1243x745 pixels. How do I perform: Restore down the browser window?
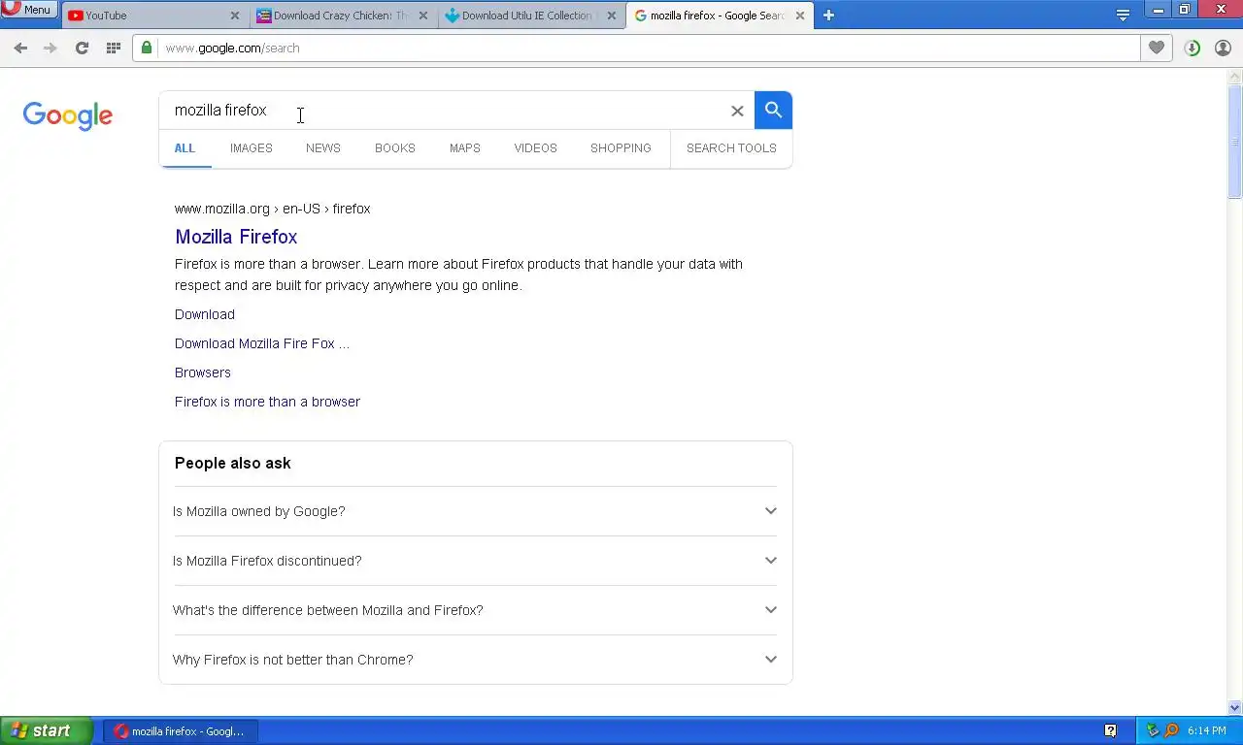(x=1185, y=10)
